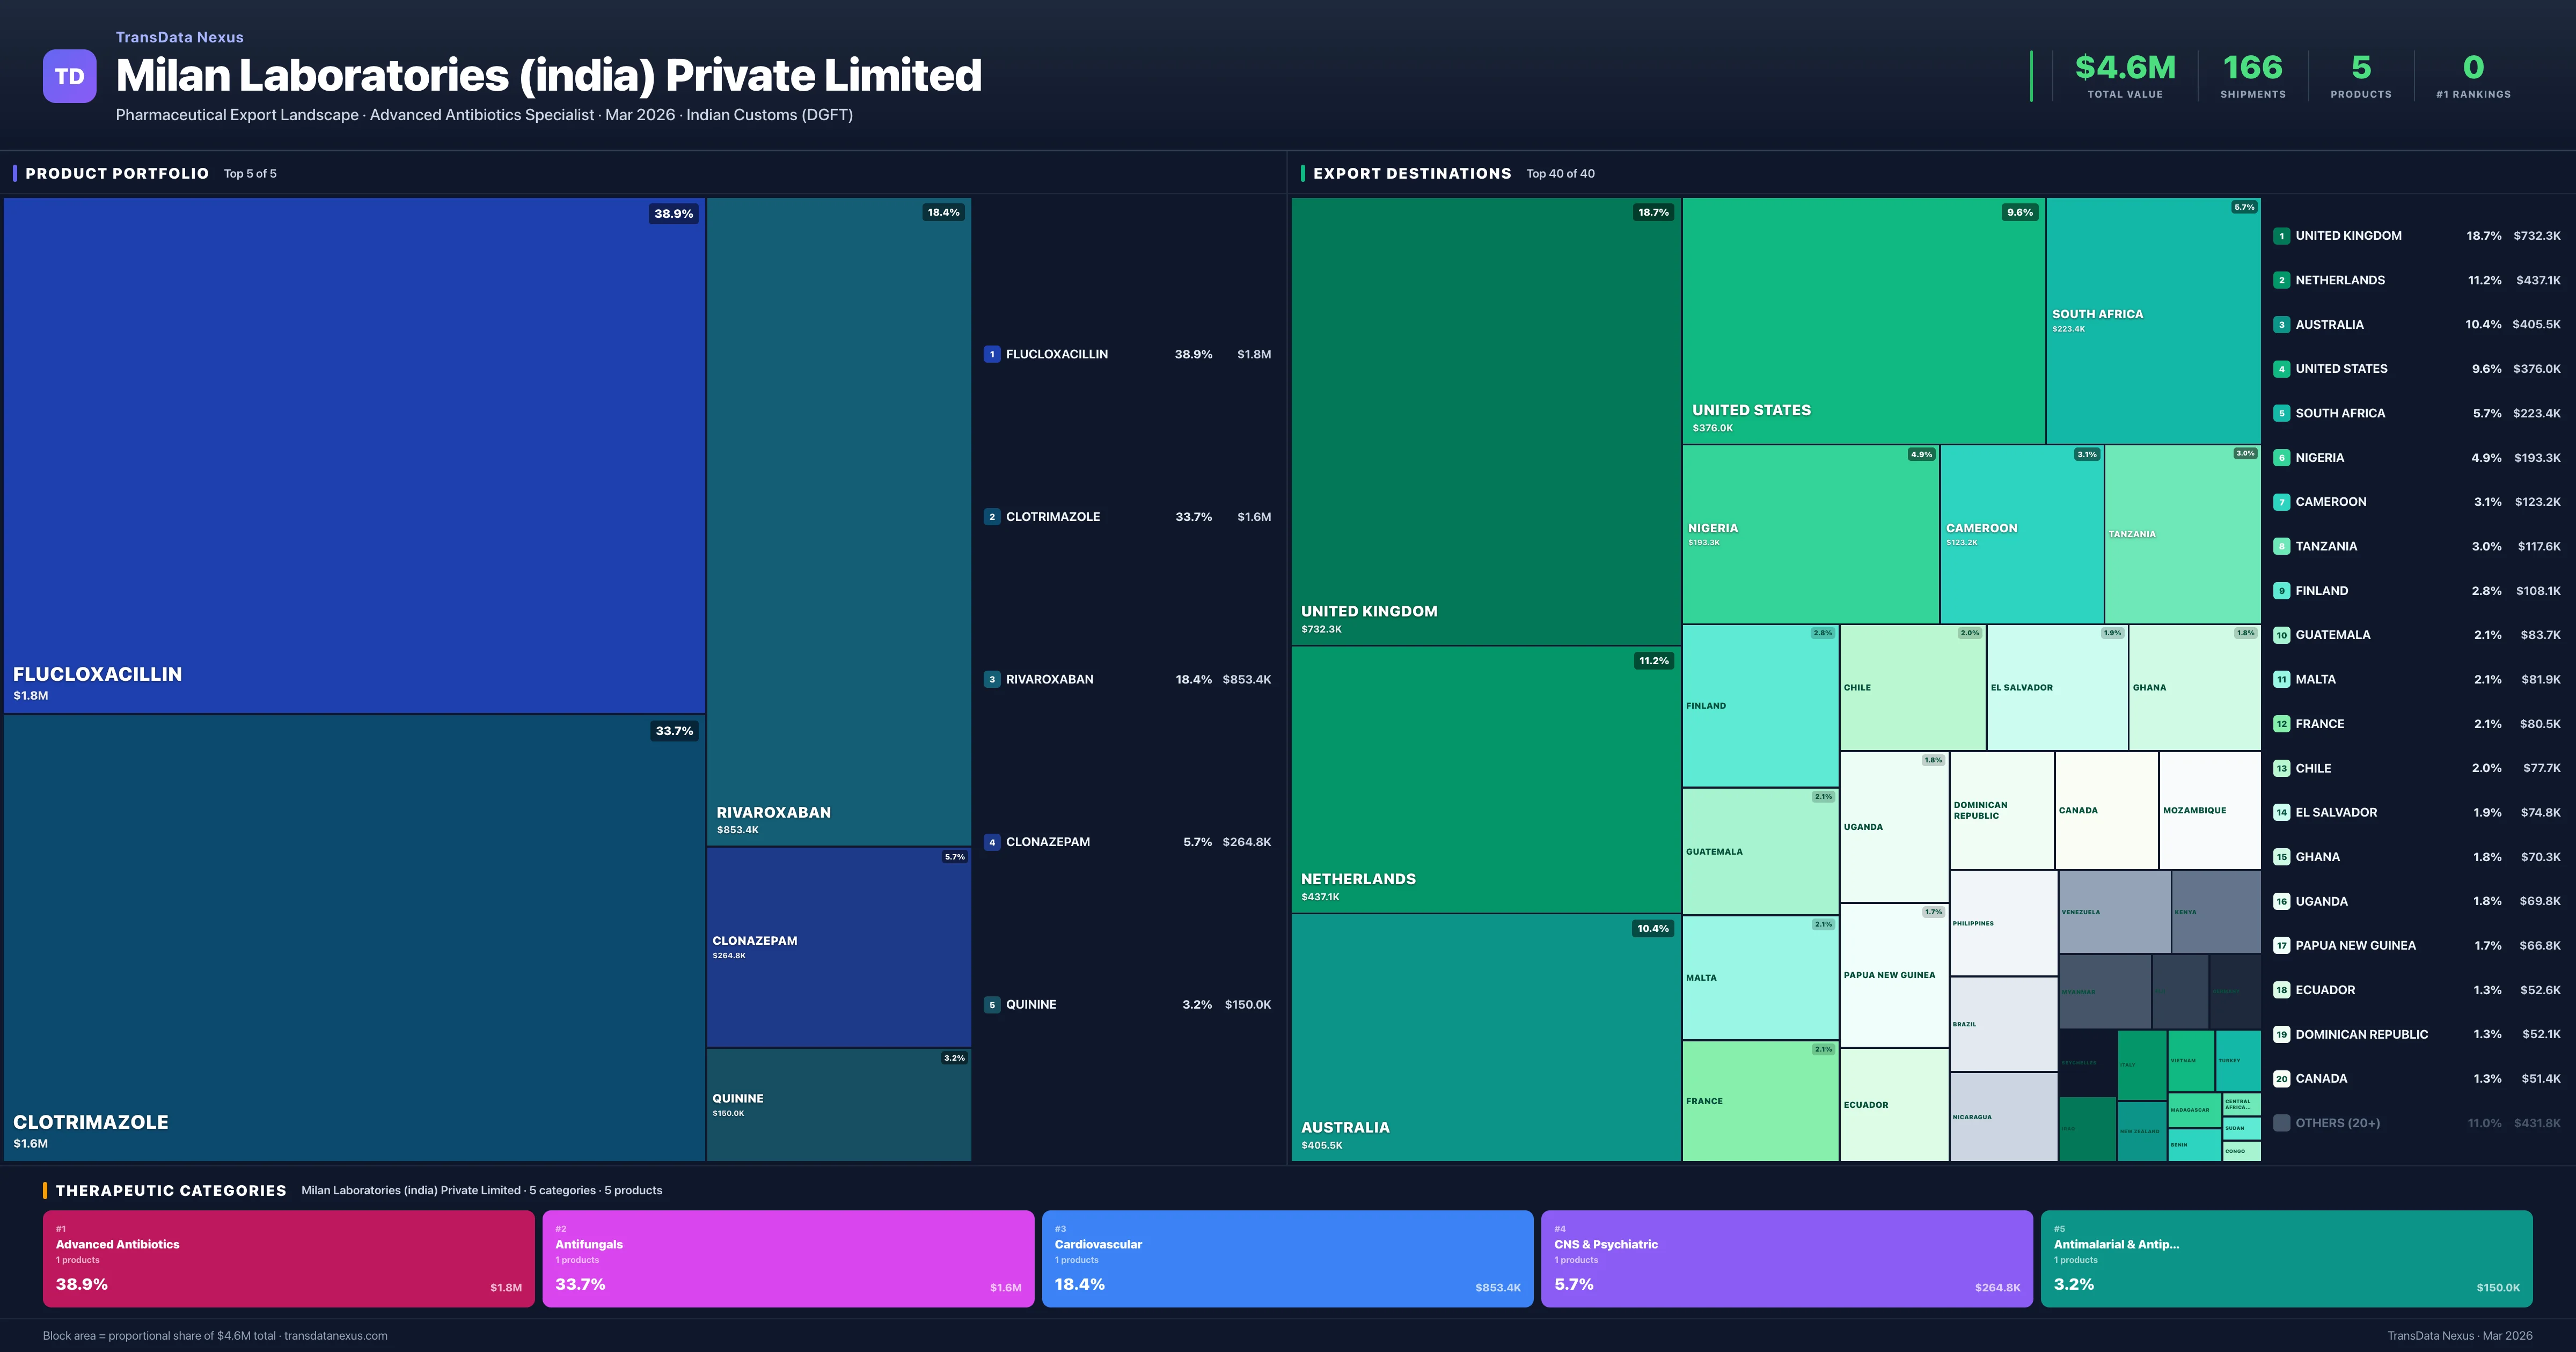
Task: Click the purple TD logo icon
Action: pyautogui.click(x=69, y=76)
